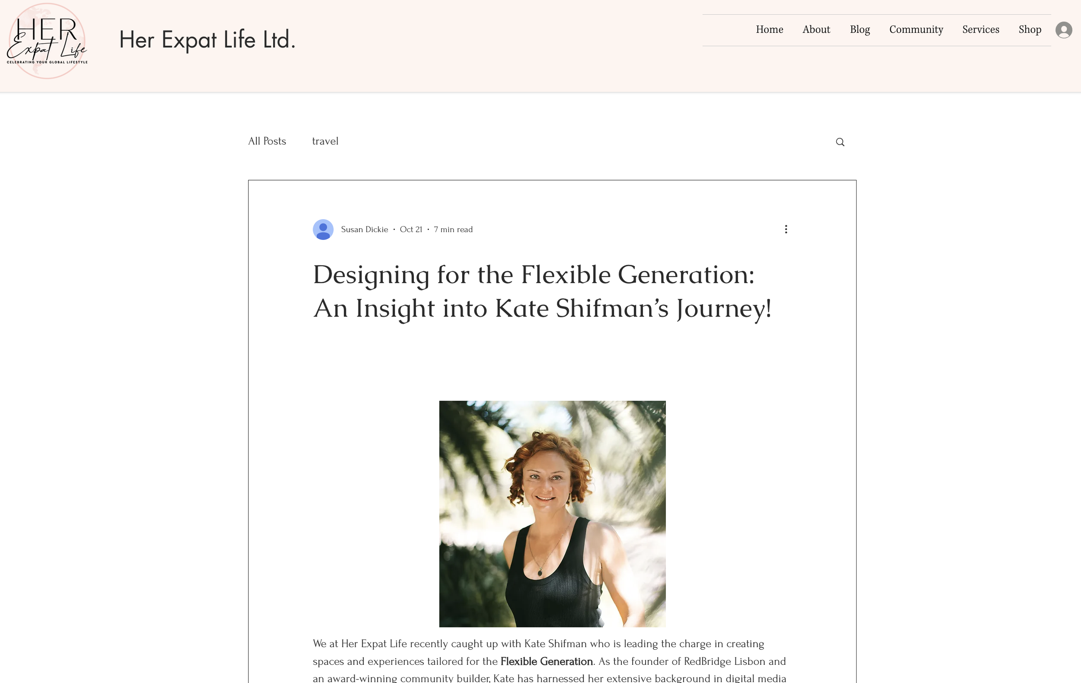Click the Oct 21 post date
The height and width of the screenshot is (683, 1081).
click(411, 230)
